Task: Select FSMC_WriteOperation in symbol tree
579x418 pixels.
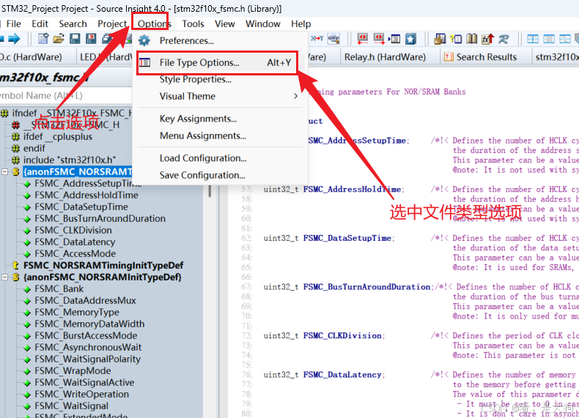Action: point(81,395)
